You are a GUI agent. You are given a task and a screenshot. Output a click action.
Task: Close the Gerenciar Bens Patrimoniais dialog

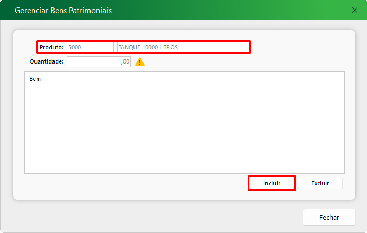(x=355, y=10)
